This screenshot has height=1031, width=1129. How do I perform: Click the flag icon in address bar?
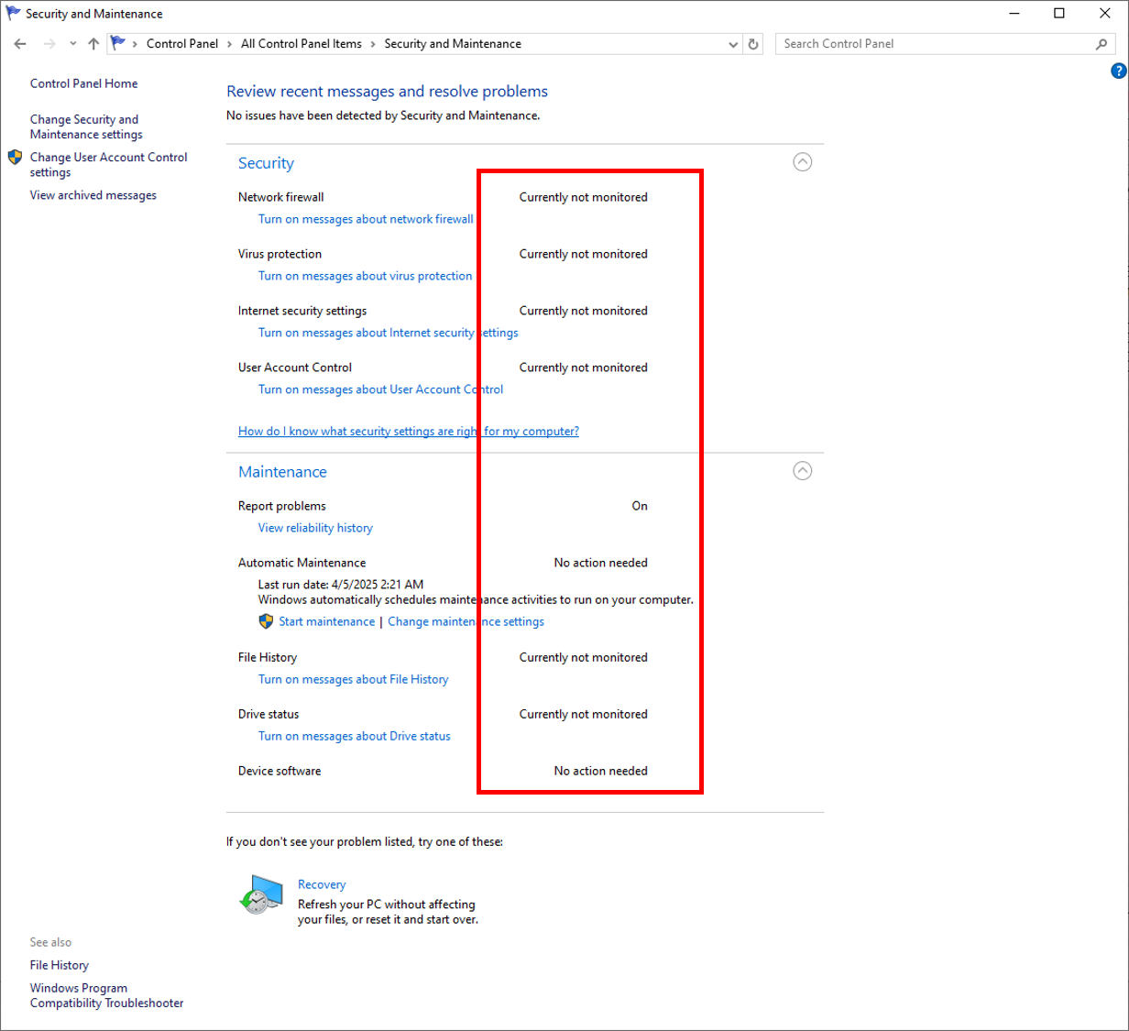pos(118,43)
